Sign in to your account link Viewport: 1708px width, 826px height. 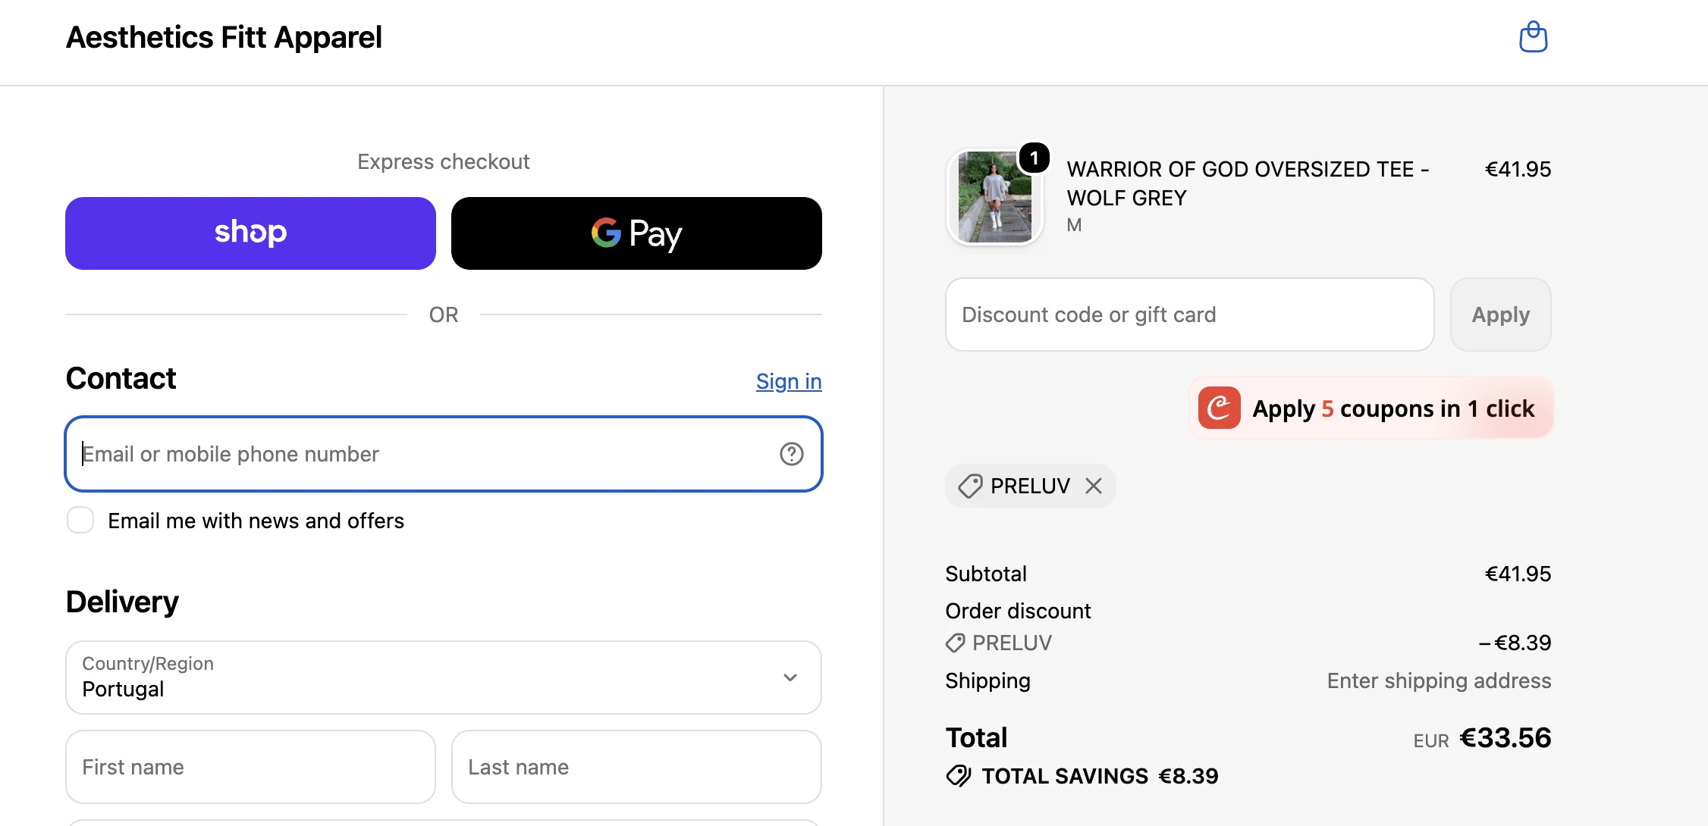pyautogui.click(x=789, y=381)
